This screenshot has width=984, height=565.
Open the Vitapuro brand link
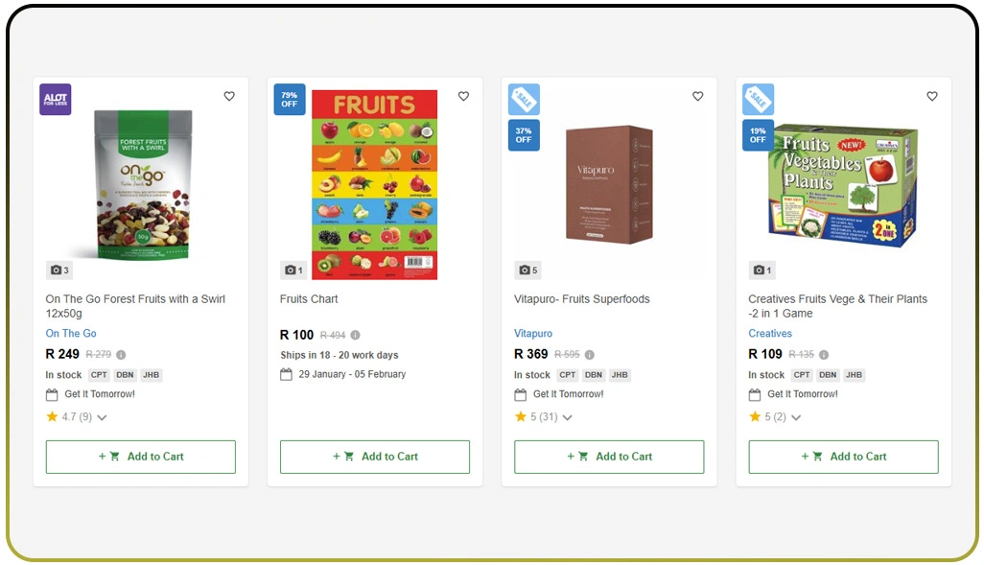coord(533,333)
